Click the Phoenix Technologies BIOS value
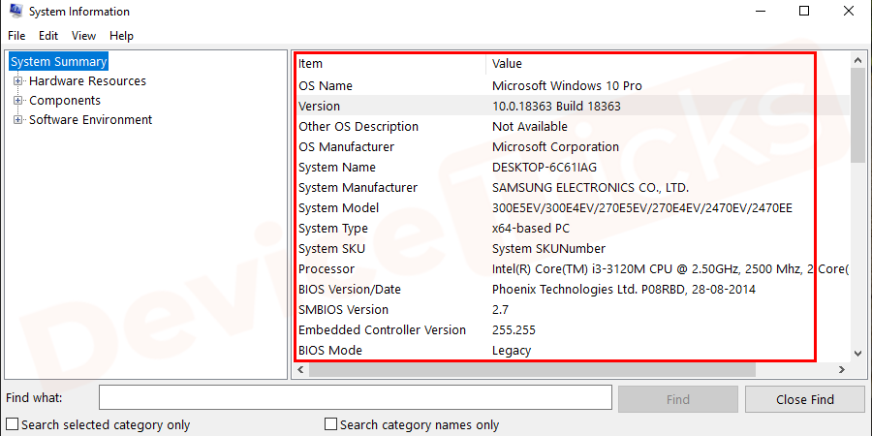This screenshot has height=436, width=872. coord(624,289)
